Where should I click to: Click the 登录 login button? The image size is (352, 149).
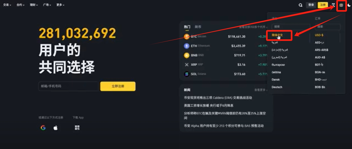coord(311,5)
